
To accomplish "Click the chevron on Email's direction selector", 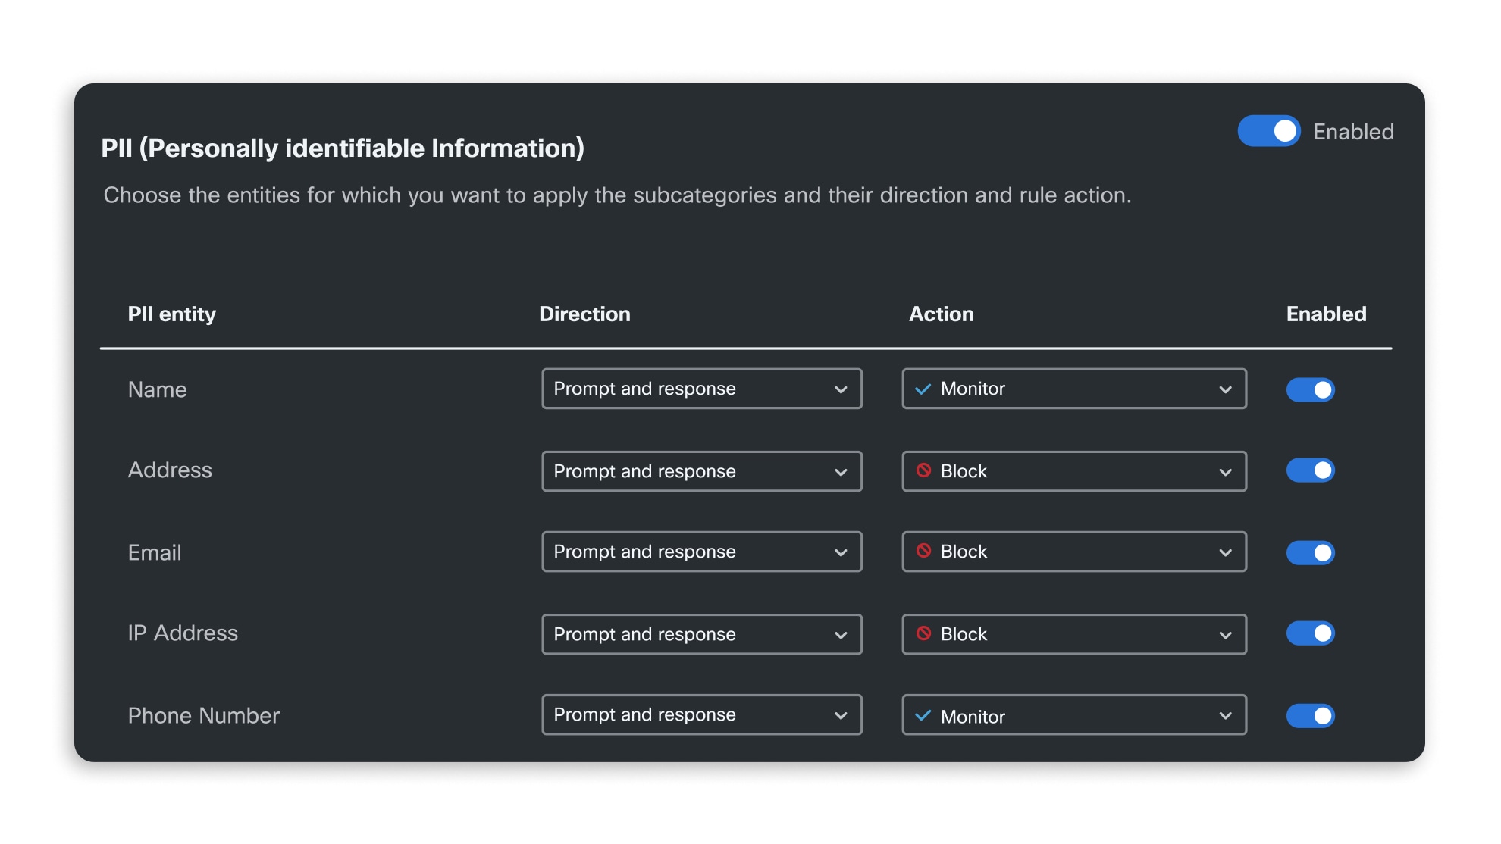I will pos(840,552).
